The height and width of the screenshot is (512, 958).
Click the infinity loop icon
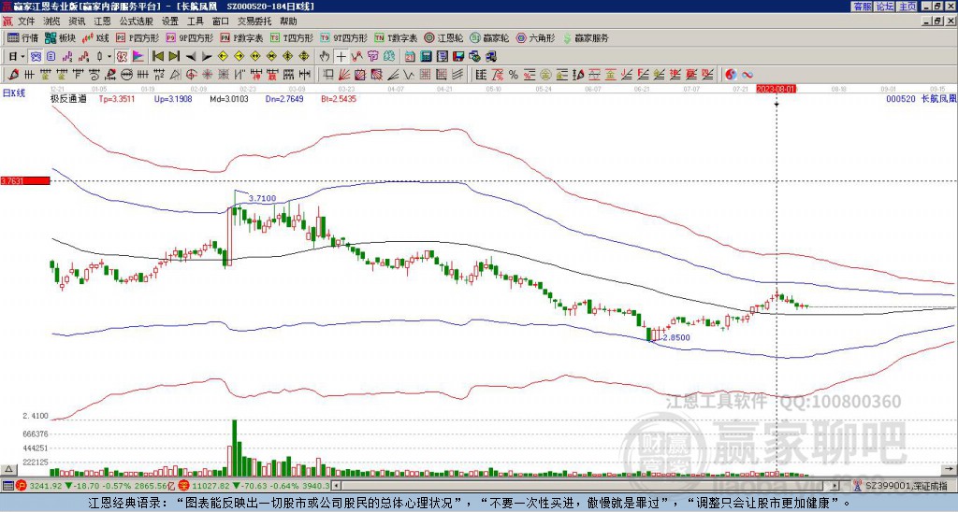[748, 75]
